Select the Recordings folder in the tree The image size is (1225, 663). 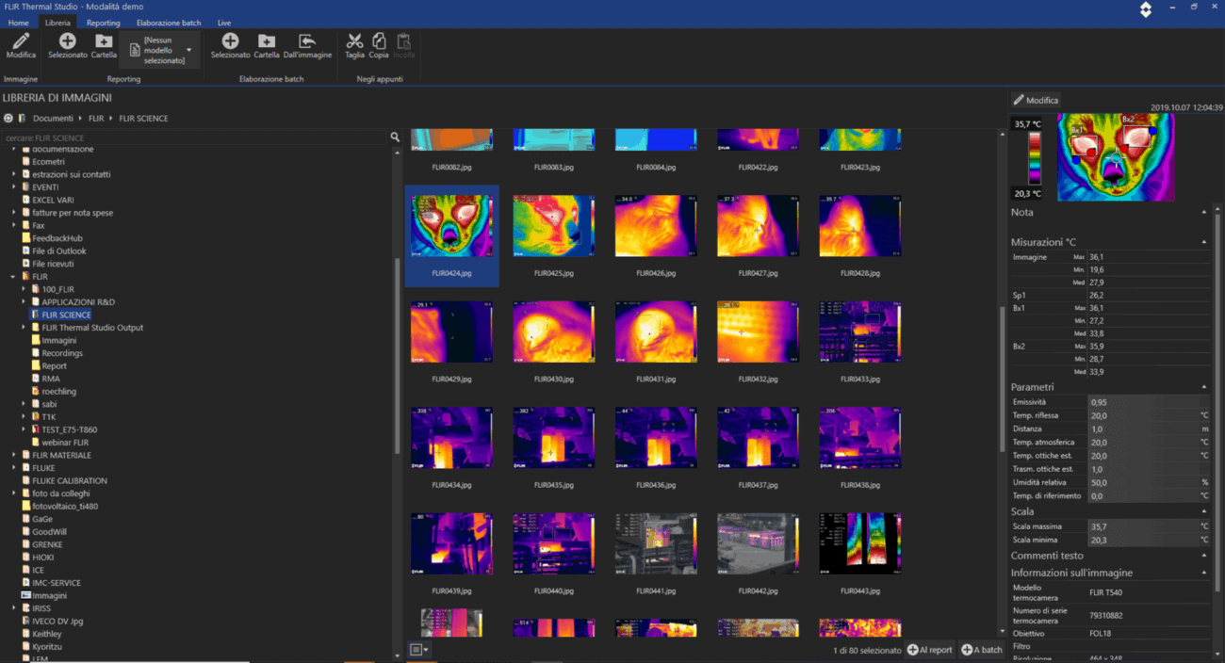tap(61, 353)
